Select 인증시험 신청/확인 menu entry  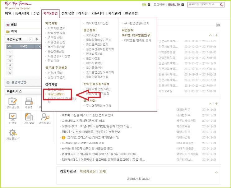(98, 89)
